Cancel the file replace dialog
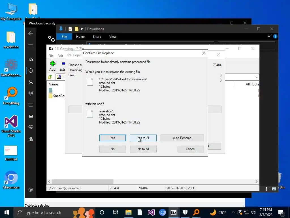The image size is (290, 218). (x=191, y=149)
